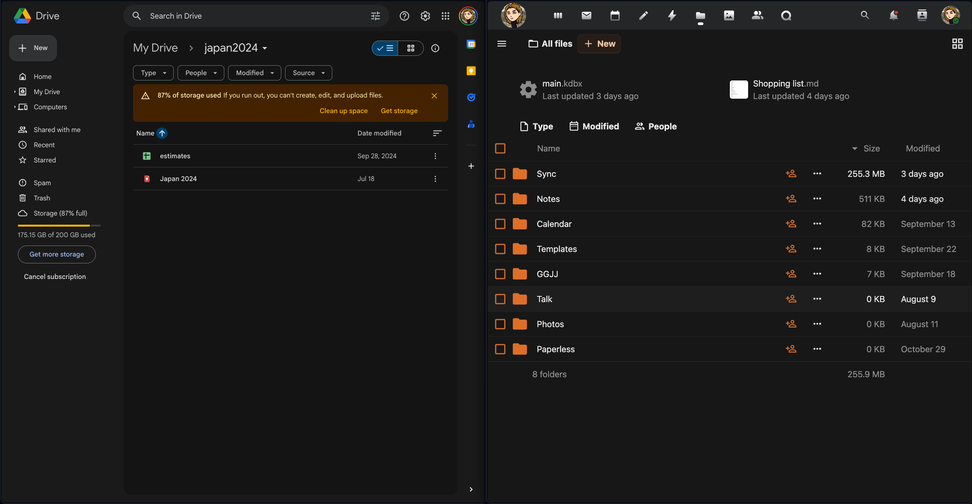Select checkbox next to Paperless folder

[x=500, y=349]
